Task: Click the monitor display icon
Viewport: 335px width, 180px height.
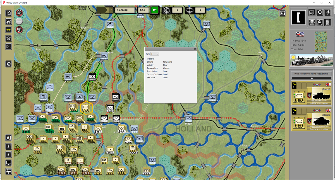Action: pos(9,163)
